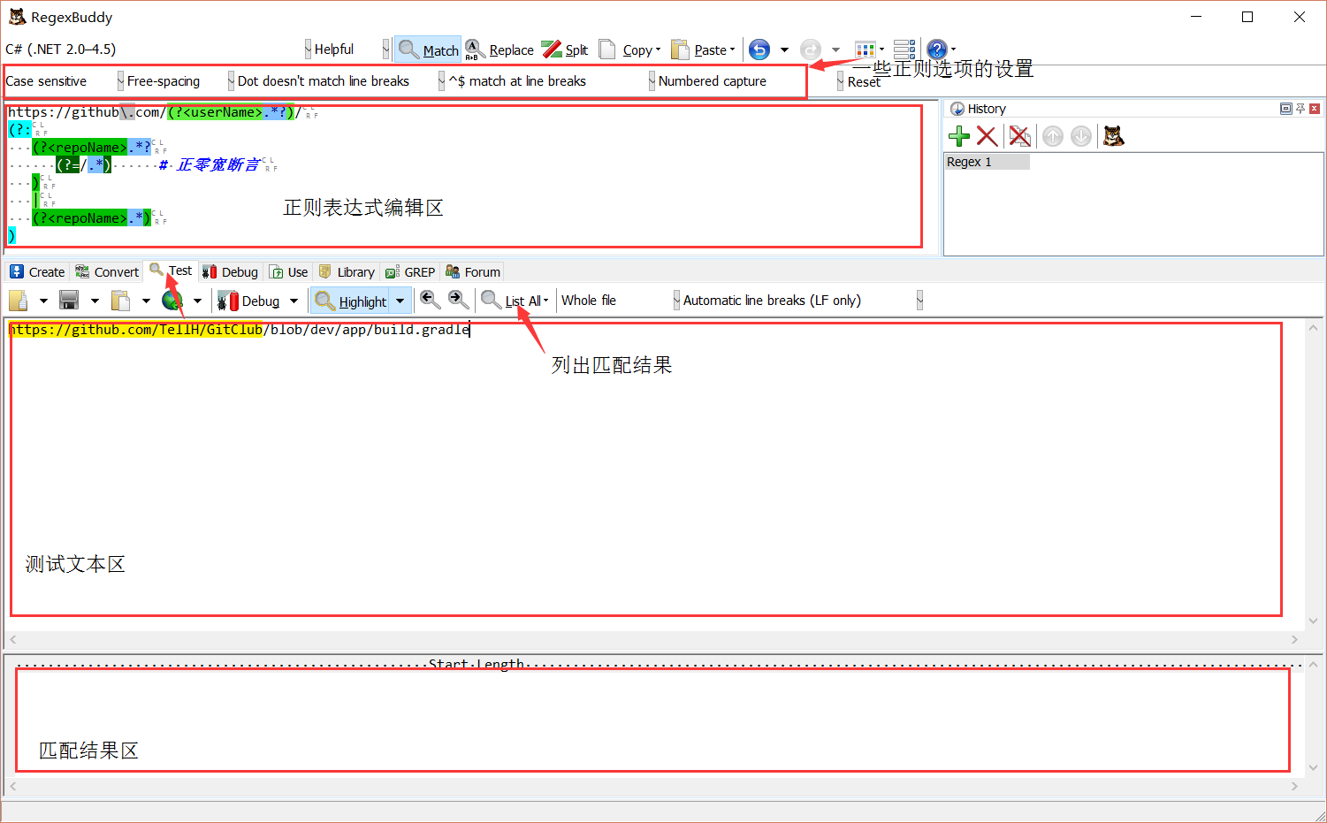The width and height of the screenshot is (1327, 823).
Task: Click Debug button in Test toolbar
Action: click(249, 301)
